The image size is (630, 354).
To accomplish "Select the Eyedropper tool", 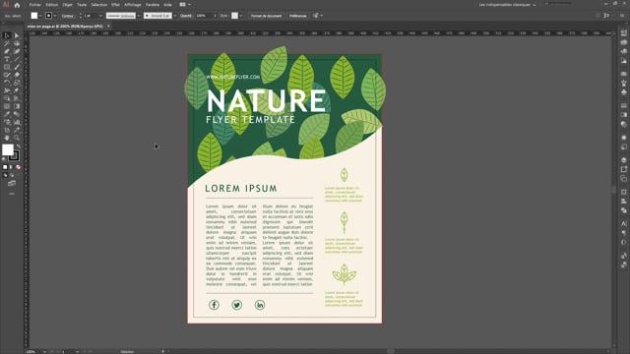I will tap(7, 114).
